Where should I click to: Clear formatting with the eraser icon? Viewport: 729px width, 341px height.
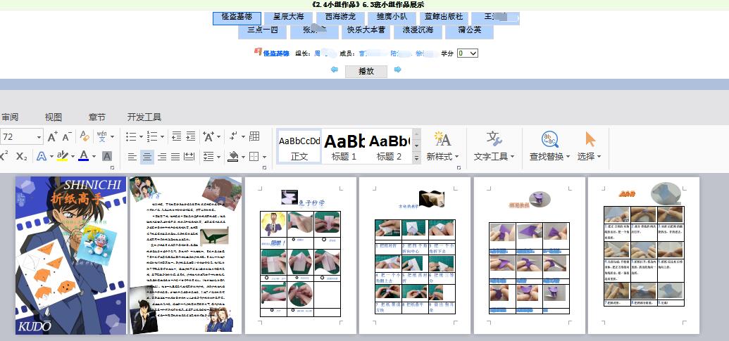(x=84, y=136)
